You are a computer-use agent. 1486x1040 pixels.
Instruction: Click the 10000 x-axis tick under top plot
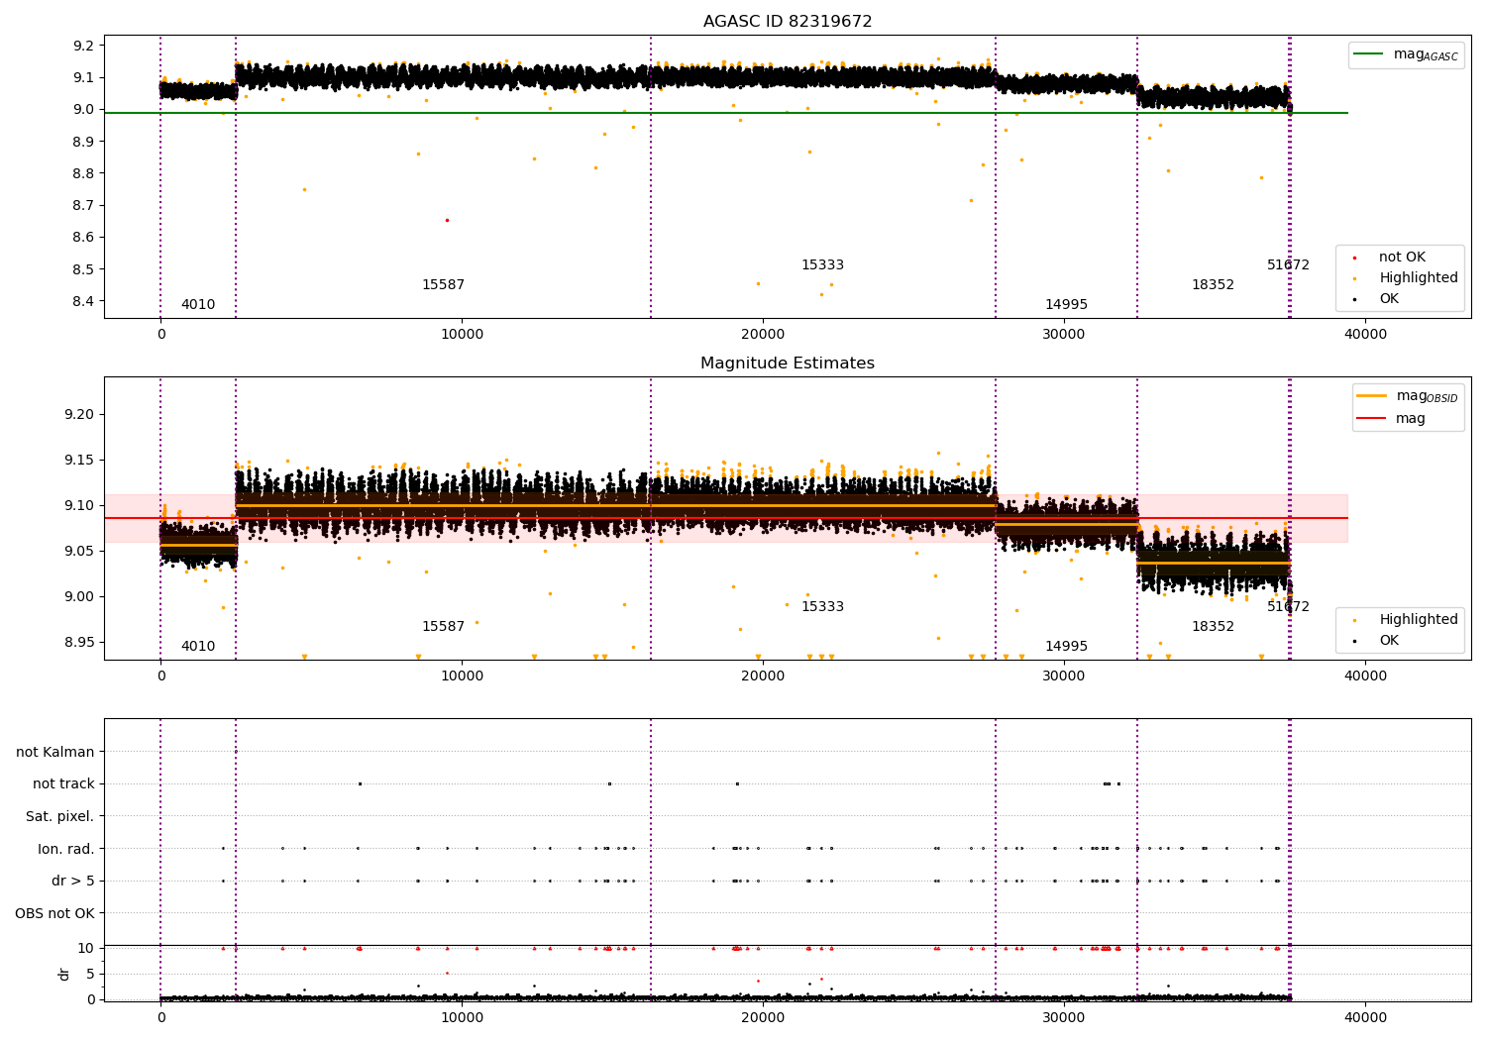(462, 335)
